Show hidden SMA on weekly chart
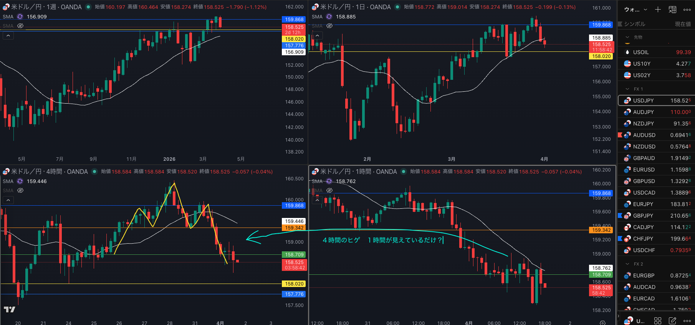The height and width of the screenshot is (325, 695). coord(20,26)
